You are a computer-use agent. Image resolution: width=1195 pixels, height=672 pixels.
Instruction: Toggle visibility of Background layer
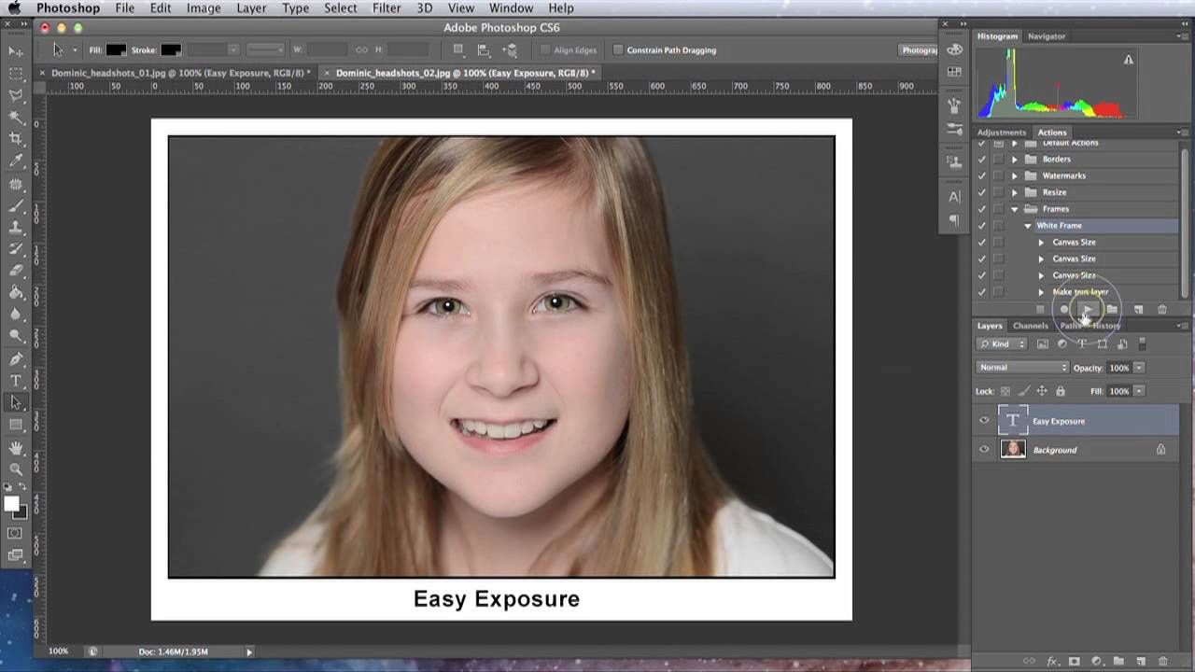(x=984, y=450)
